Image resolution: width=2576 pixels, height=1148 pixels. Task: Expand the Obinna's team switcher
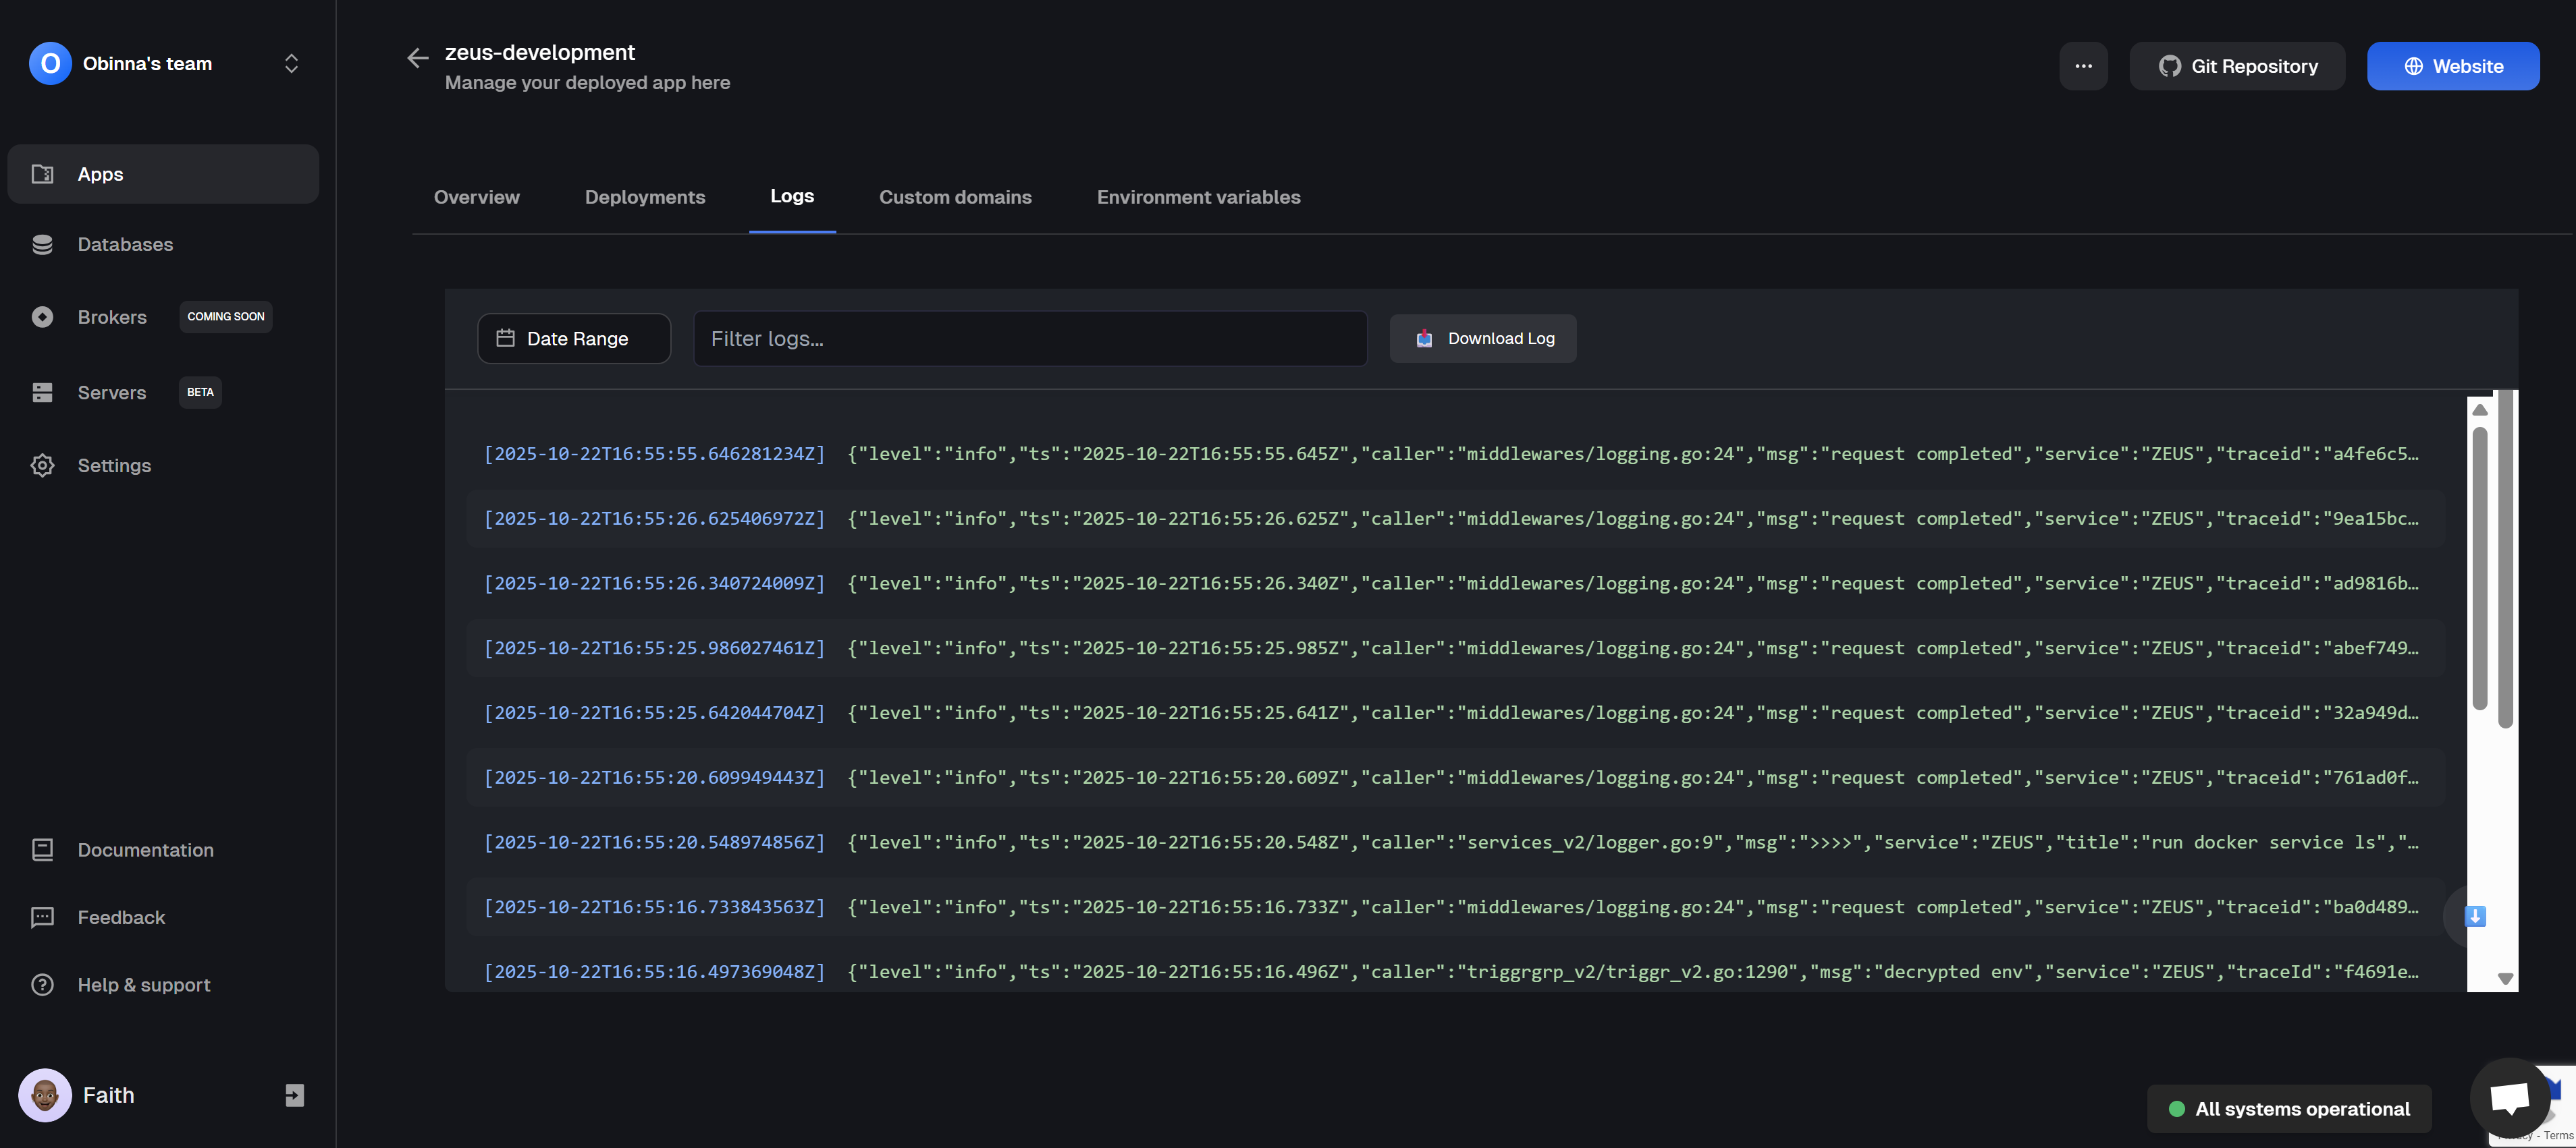click(291, 64)
